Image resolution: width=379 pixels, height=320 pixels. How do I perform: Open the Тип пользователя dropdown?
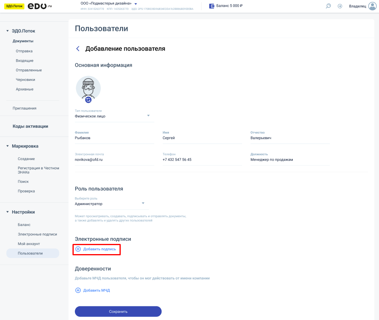click(x=148, y=116)
